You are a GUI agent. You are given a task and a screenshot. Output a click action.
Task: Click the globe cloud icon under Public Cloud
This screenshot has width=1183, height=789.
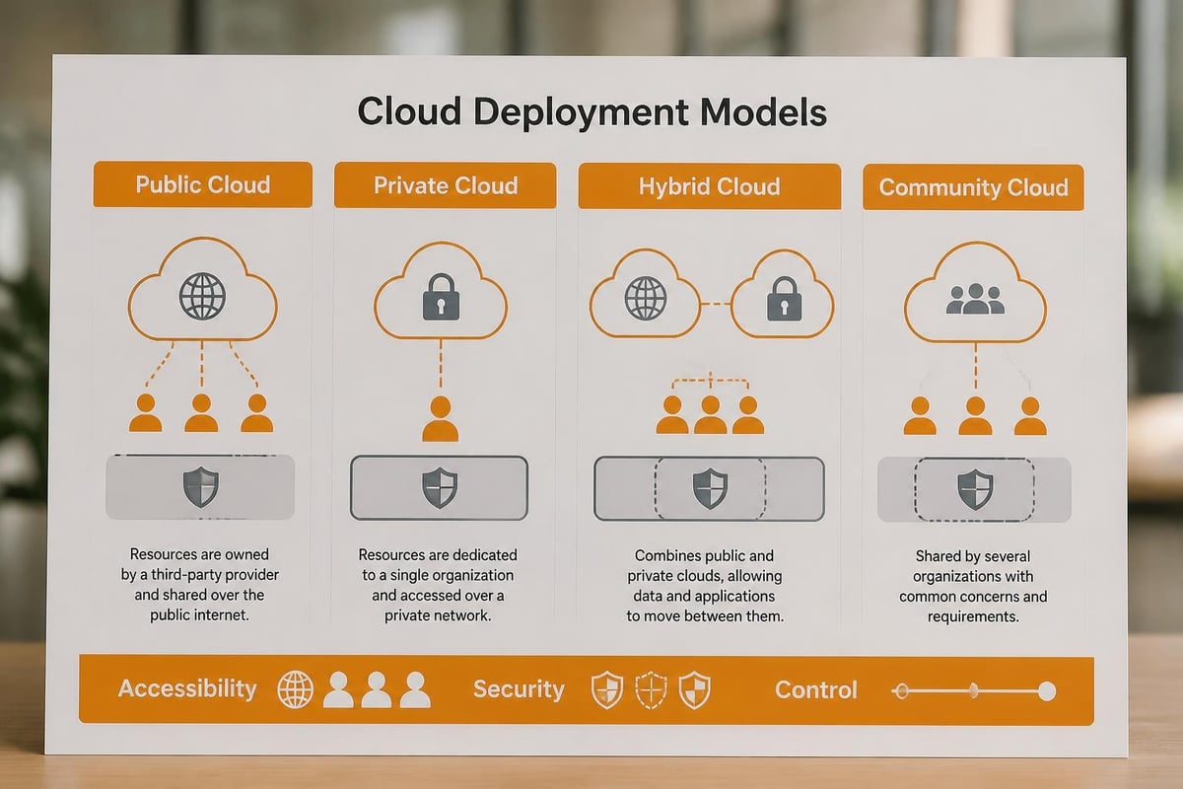[201, 292]
